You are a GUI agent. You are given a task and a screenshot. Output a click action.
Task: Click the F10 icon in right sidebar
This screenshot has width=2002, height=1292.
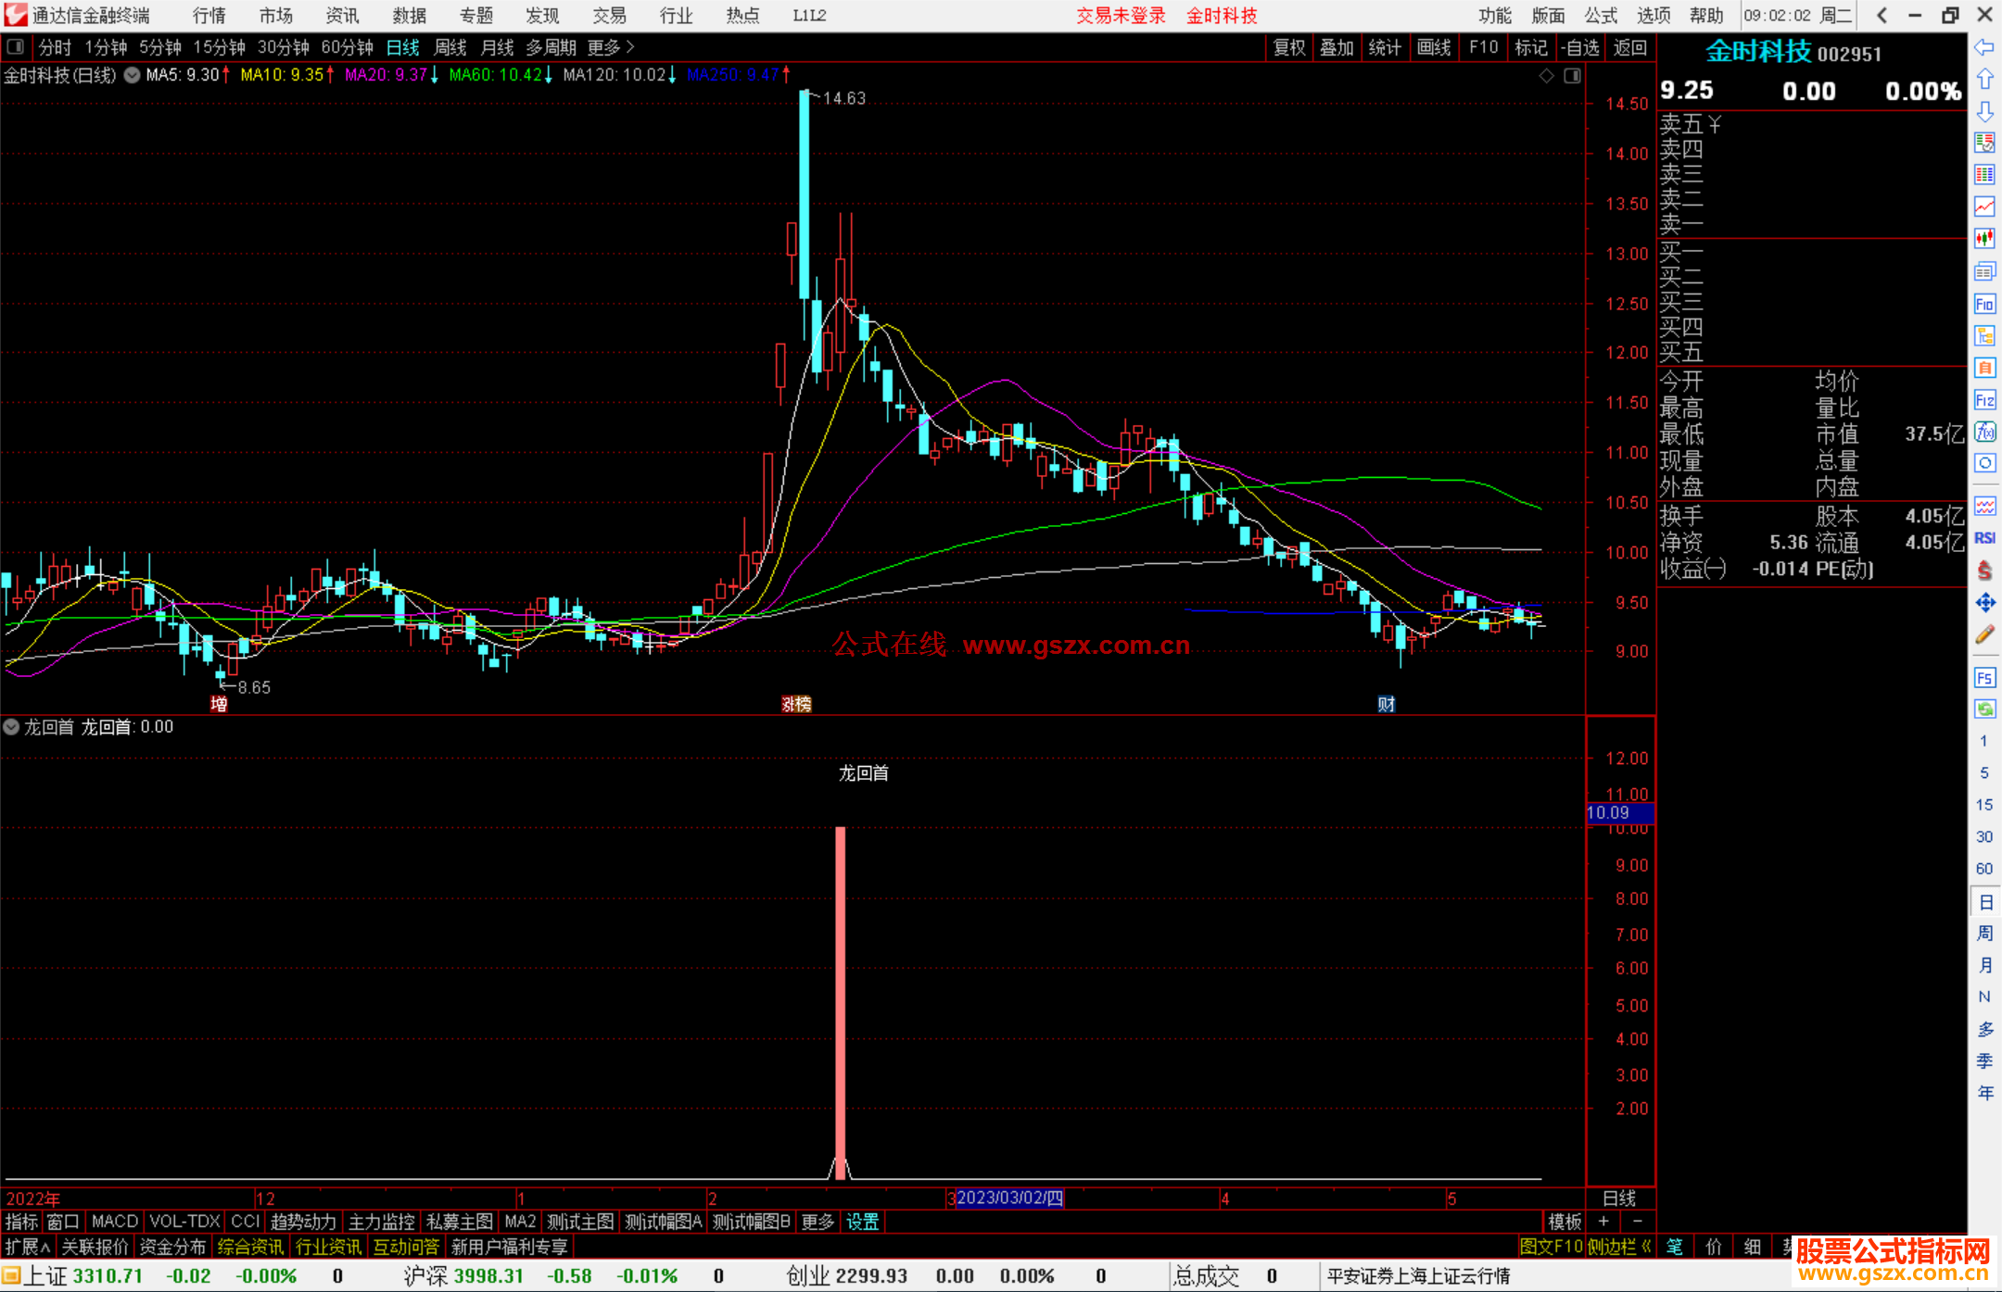[x=1984, y=305]
